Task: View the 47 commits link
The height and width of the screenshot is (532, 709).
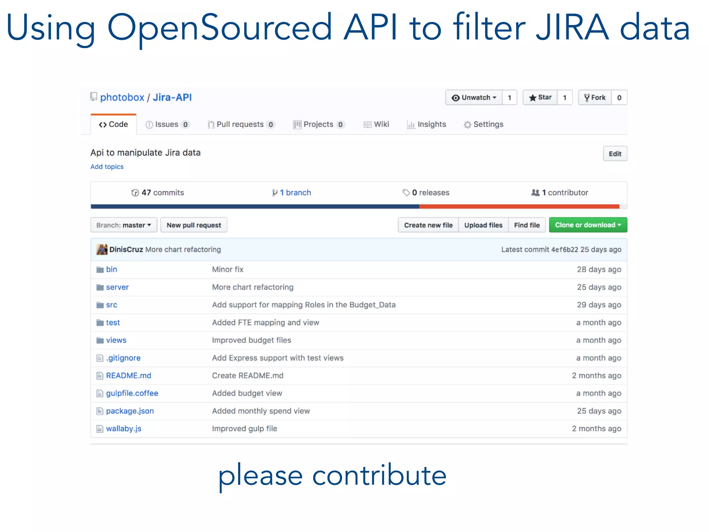Action: coord(158,193)
